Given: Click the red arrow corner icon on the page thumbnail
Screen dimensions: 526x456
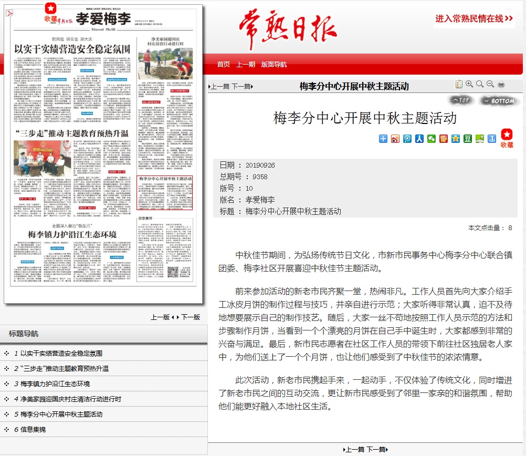Looking at the screenshot, I should coord(9,13).
